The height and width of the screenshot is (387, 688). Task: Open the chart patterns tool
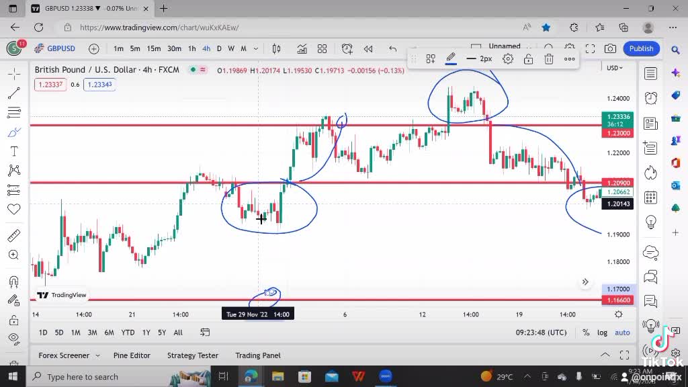pos(14,170)
